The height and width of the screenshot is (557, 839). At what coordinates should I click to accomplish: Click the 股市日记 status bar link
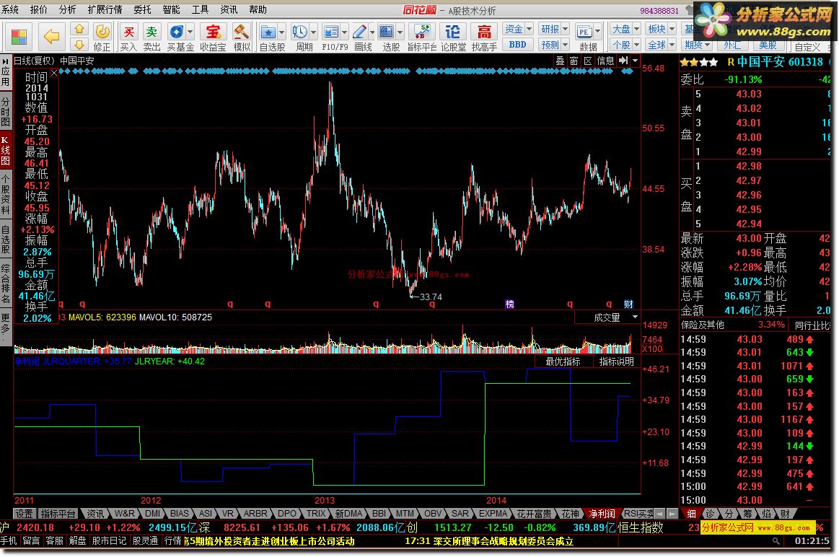109,541
